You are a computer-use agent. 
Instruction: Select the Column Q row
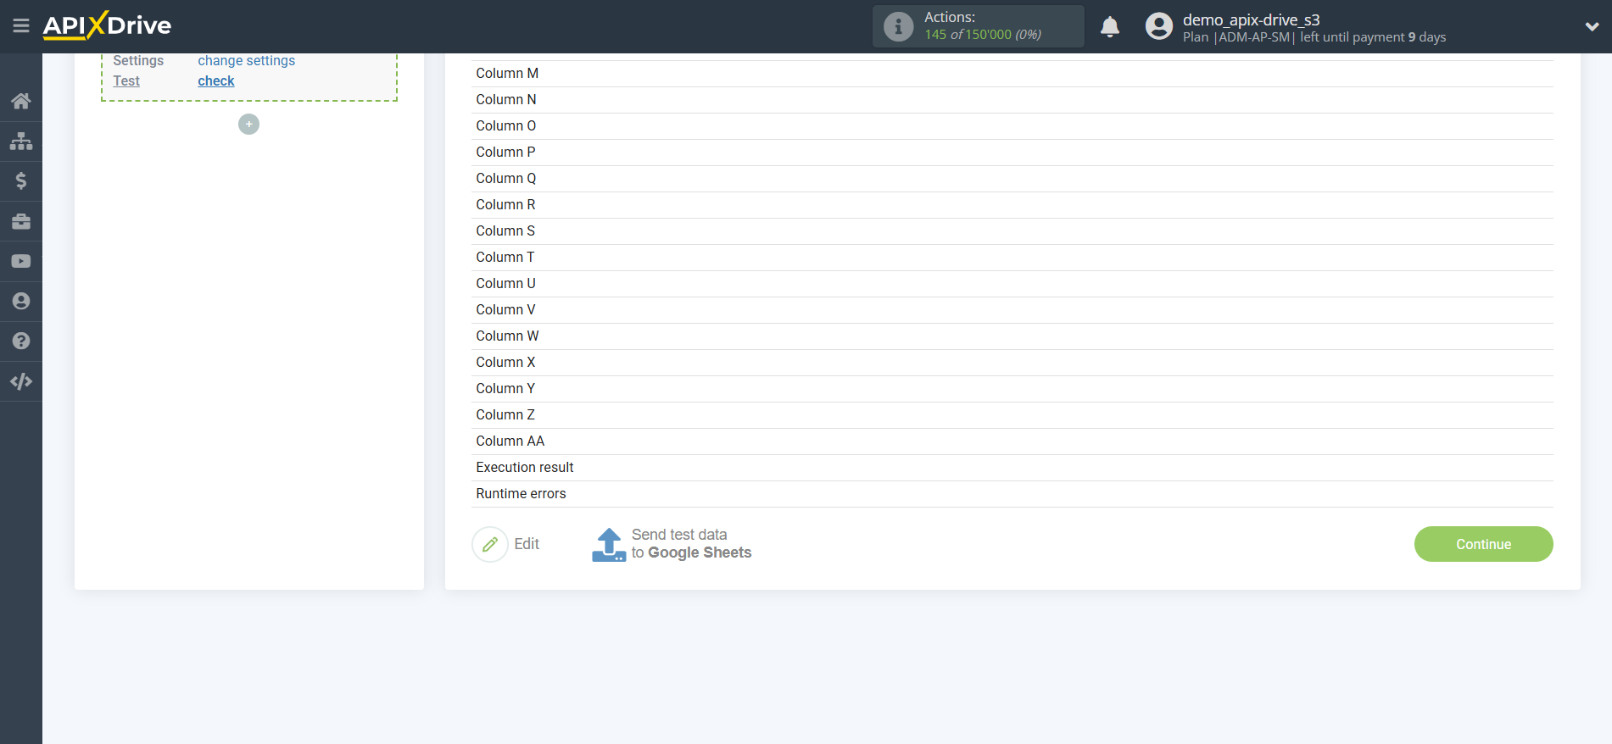click(1012, 179)
